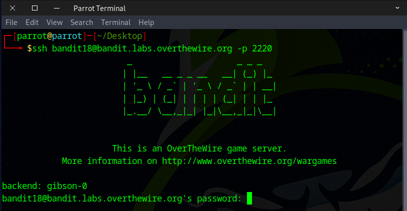Click the password prompt text for bandit18
The image size is (407, 211).
click(122, 199)
